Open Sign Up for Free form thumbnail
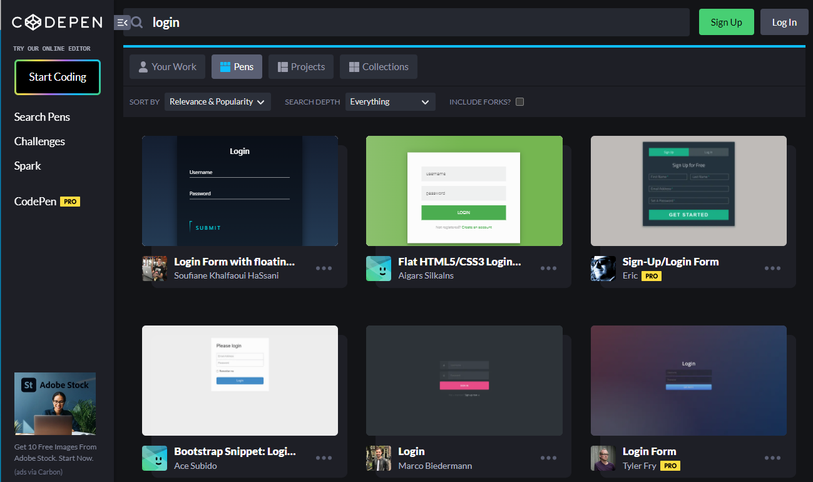Screen dimensions: 813x482 click(688, 191)
